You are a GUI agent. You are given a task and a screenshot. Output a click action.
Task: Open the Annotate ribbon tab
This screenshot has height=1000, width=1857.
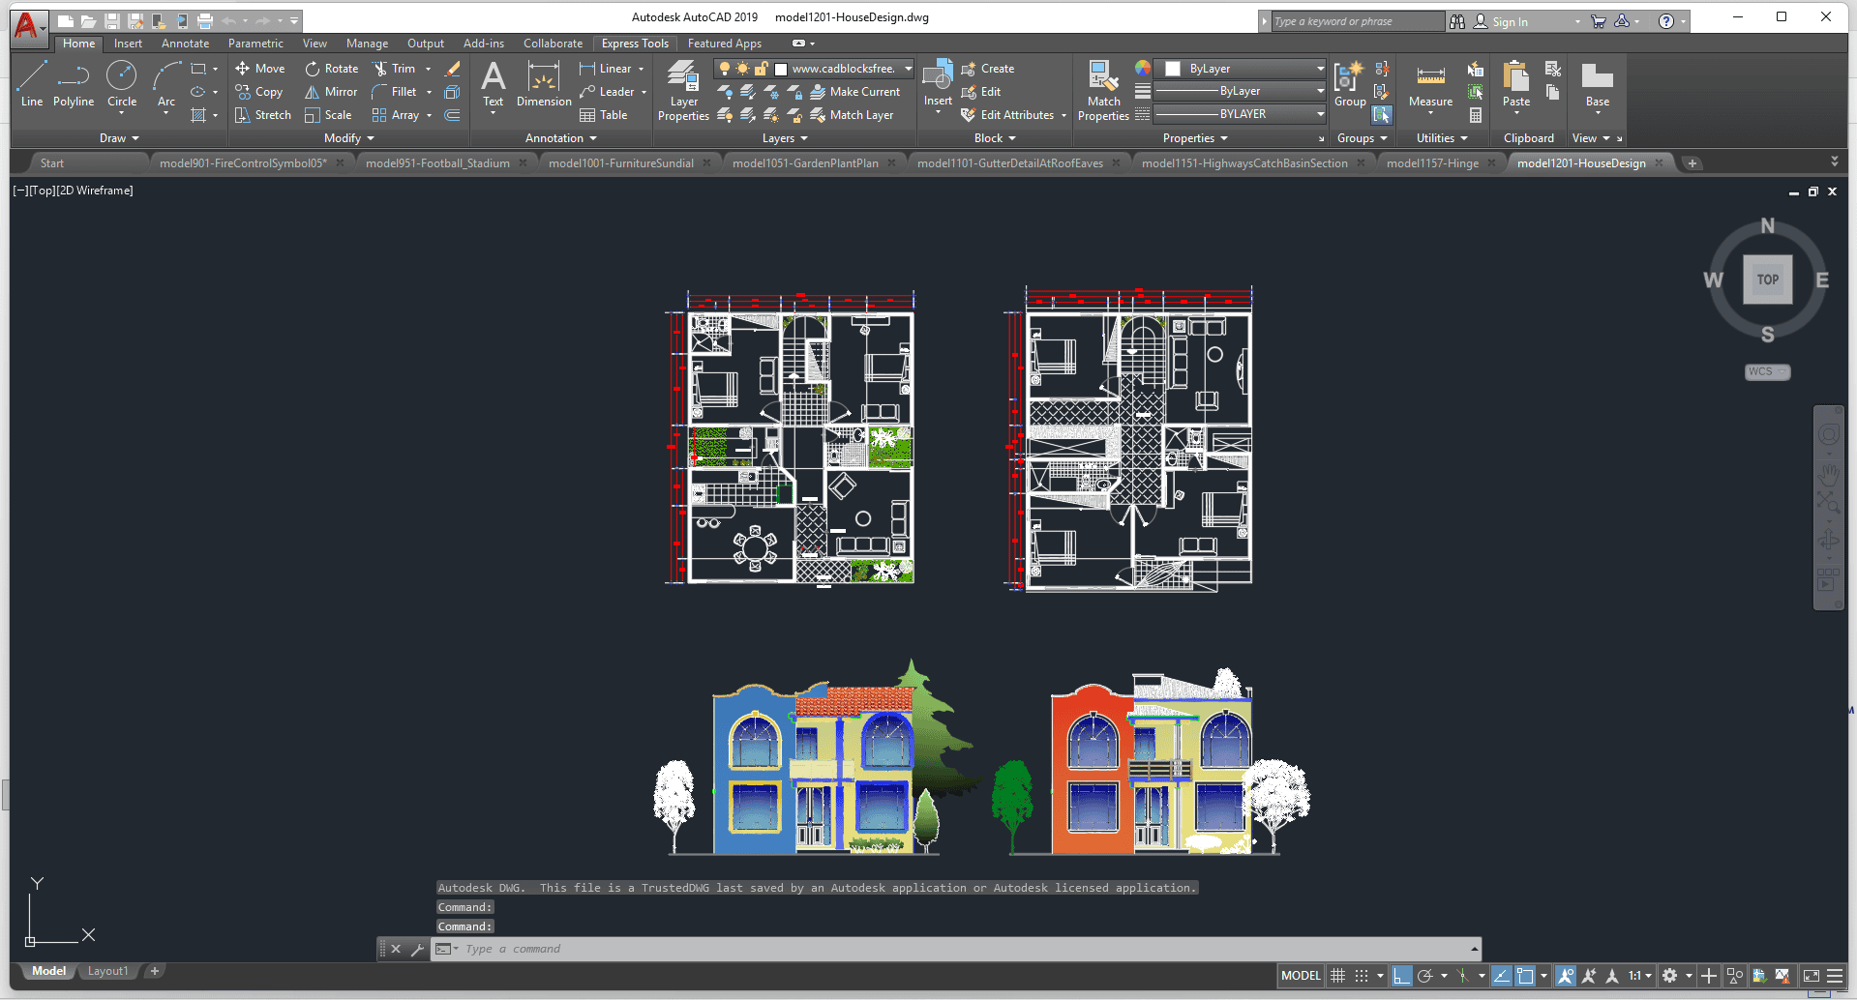pyautogui.click(x=185, y=44)
